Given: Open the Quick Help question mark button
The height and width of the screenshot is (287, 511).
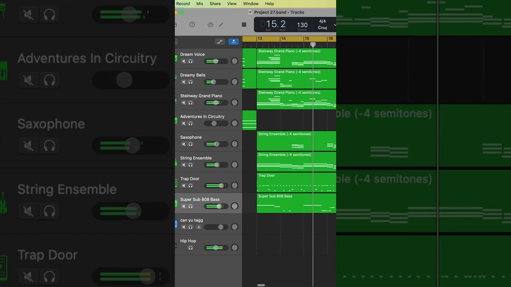Looking at the screenshot, I should pos(192,24).
